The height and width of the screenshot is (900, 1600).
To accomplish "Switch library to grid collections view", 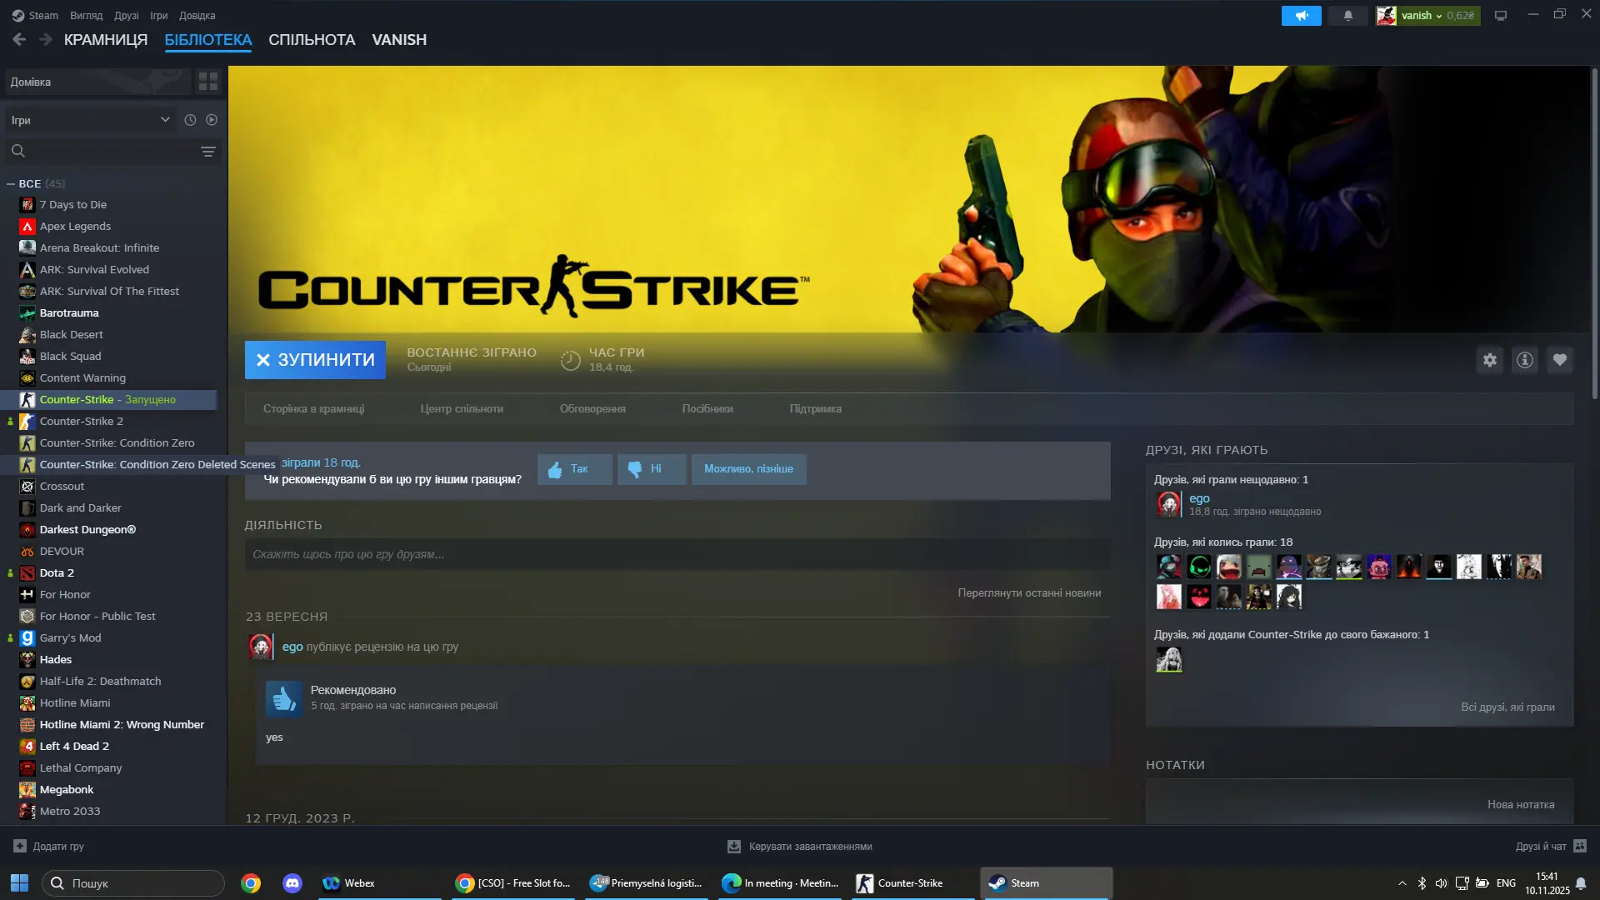I will [207, 82].
